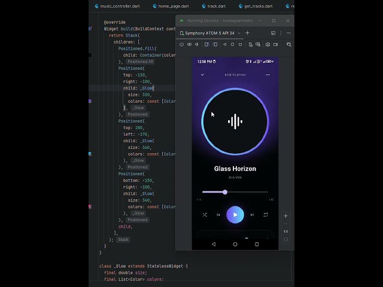
Task: Click the emulator toolbar Back triangle icon
Action: tap(225, 44)
